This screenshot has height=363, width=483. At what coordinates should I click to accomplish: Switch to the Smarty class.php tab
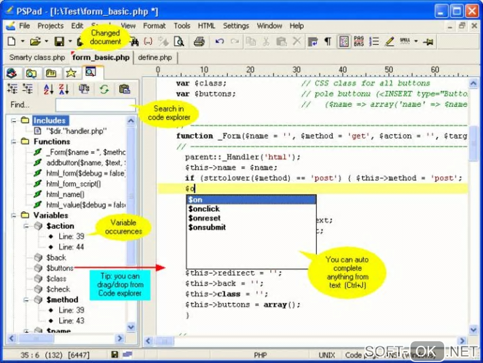tap(37, 58)
